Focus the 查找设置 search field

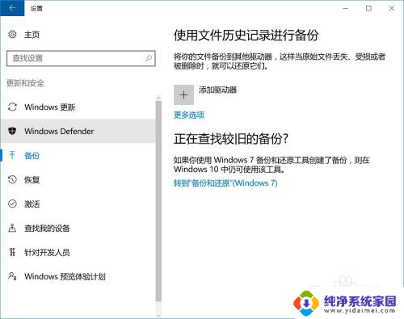click(81, 58)
